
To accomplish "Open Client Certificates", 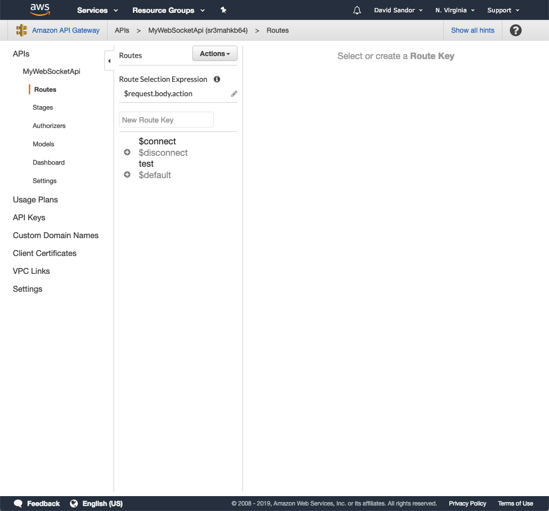I will (x=45, y=253).
